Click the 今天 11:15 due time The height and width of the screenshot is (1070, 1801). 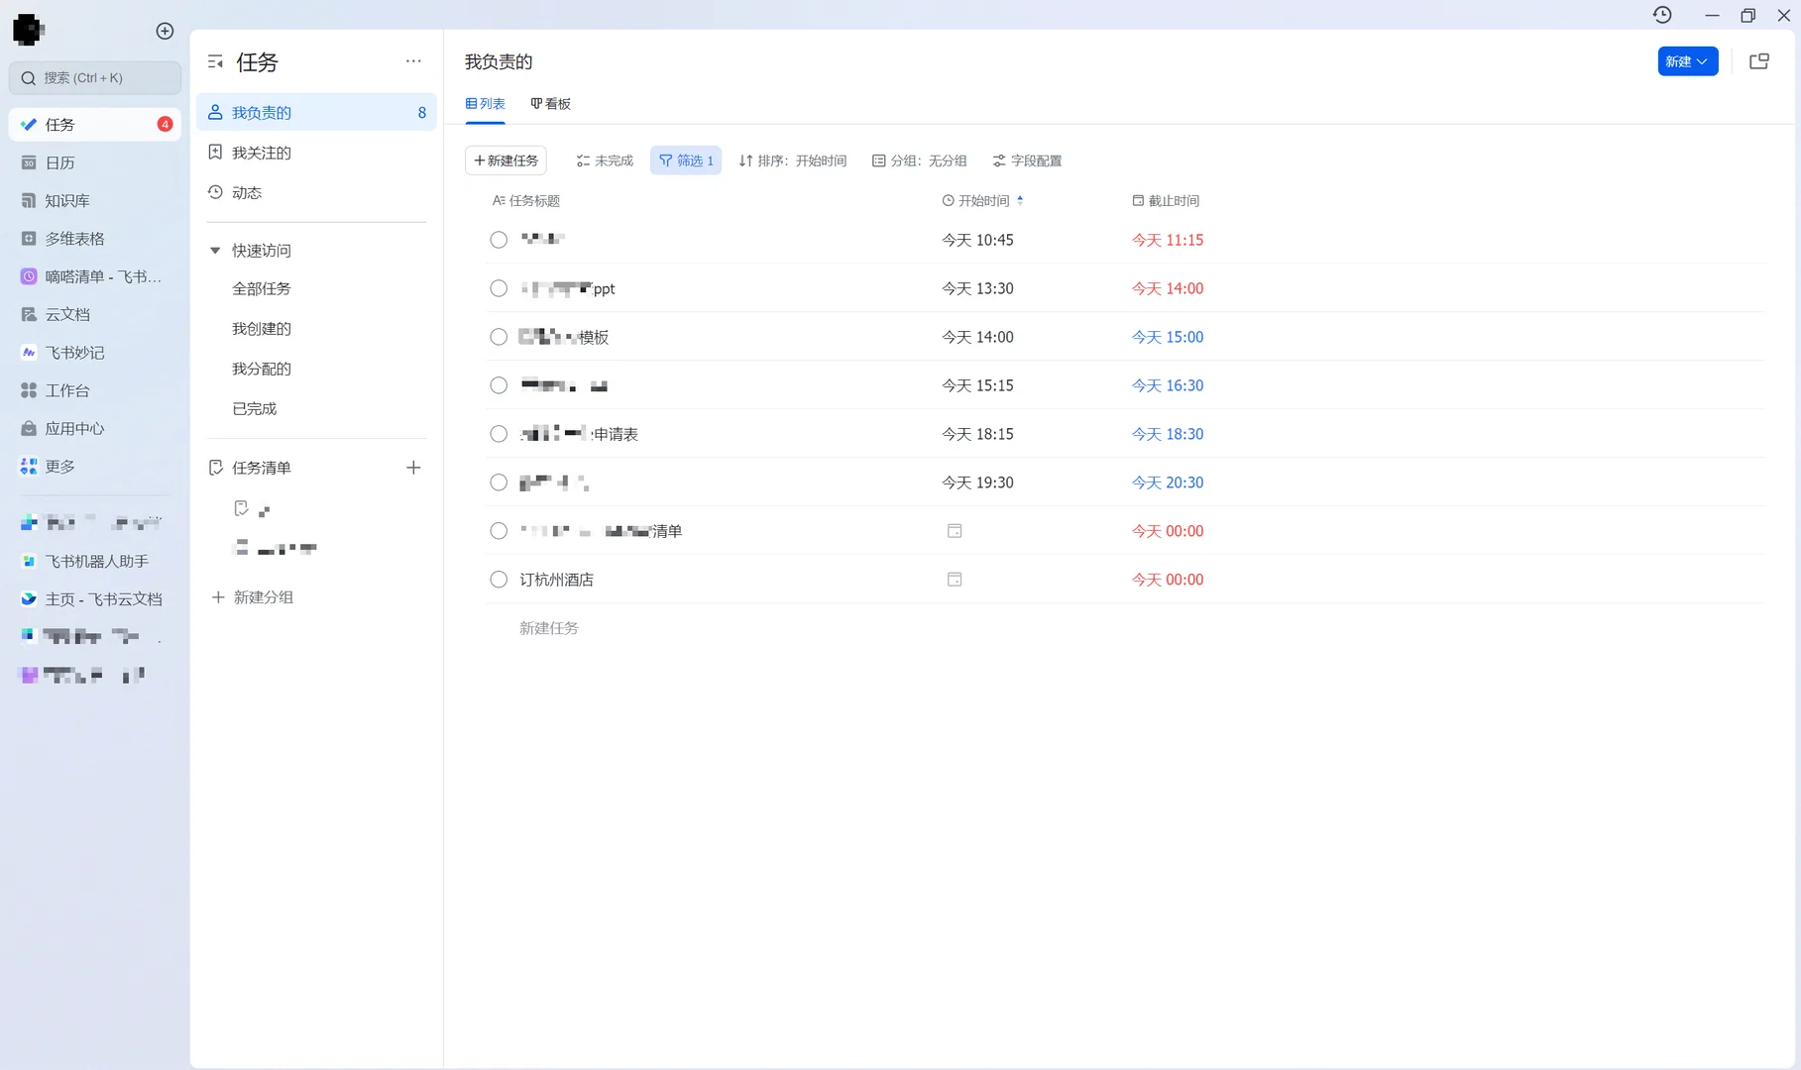coord(1168,240)
